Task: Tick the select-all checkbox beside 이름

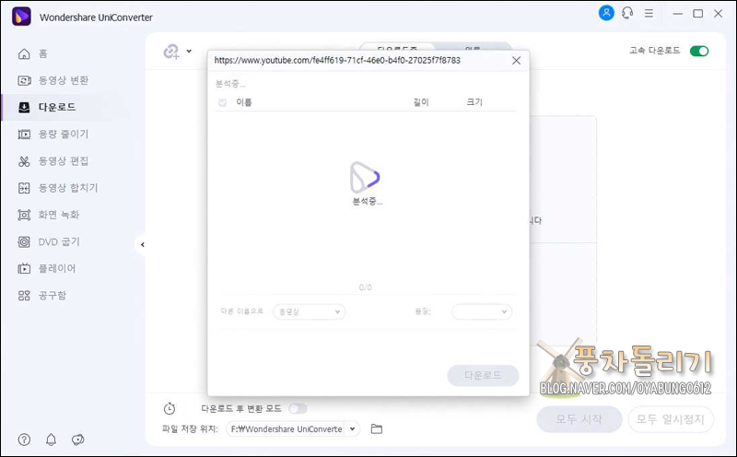Action: pos(223,102)
